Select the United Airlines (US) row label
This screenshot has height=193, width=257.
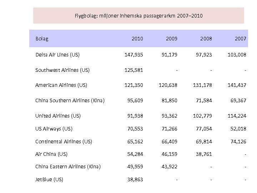(x=58, y=115)
